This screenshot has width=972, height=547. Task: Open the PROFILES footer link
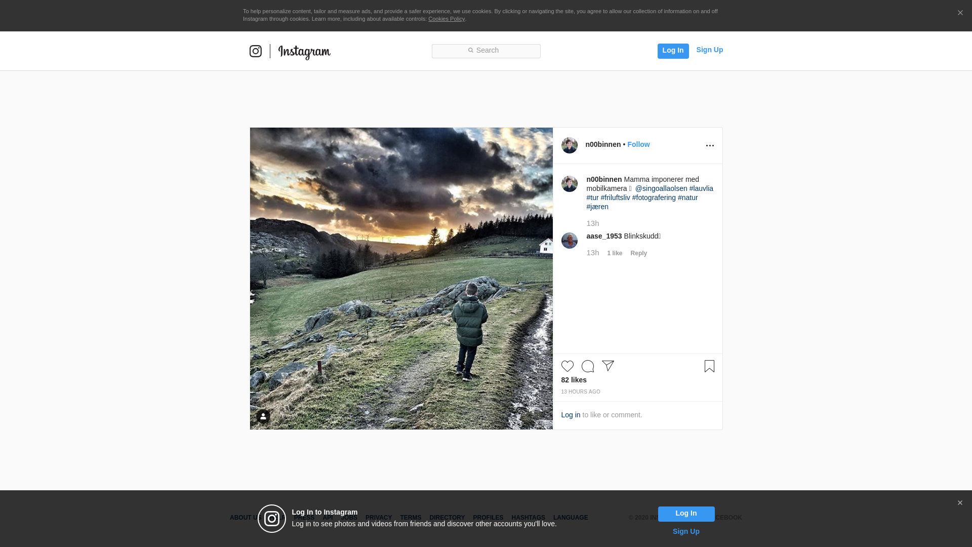tap(488, 518)
